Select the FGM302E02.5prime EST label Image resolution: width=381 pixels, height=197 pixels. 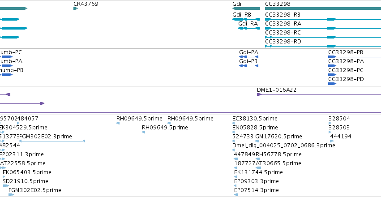(x=35, y=190)
